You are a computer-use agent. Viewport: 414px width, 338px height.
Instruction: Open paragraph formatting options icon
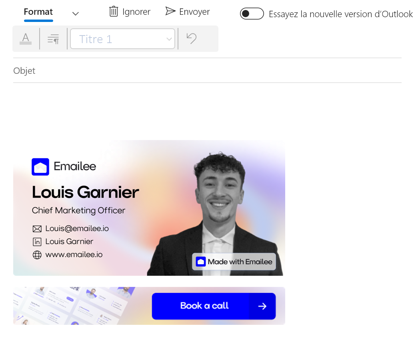[x=53, y=39]
